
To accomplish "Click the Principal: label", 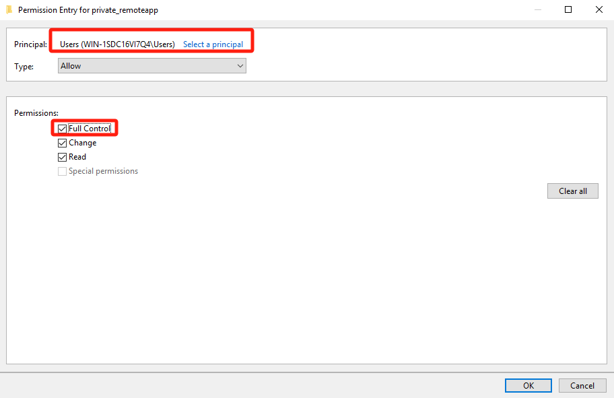I will (30, 44).
